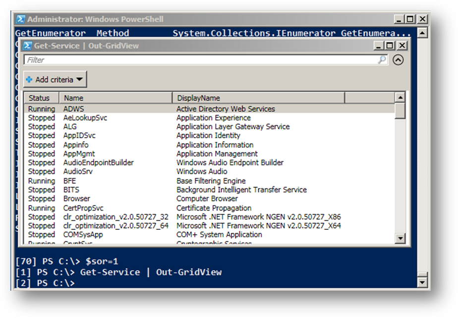Viewport: 458px width, 318px height.
Task: Open the Add criteria dropdown
Action: coord(55,79)
